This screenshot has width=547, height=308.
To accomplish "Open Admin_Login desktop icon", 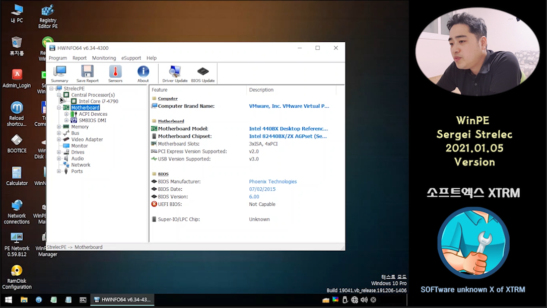I will coord(17,79).
